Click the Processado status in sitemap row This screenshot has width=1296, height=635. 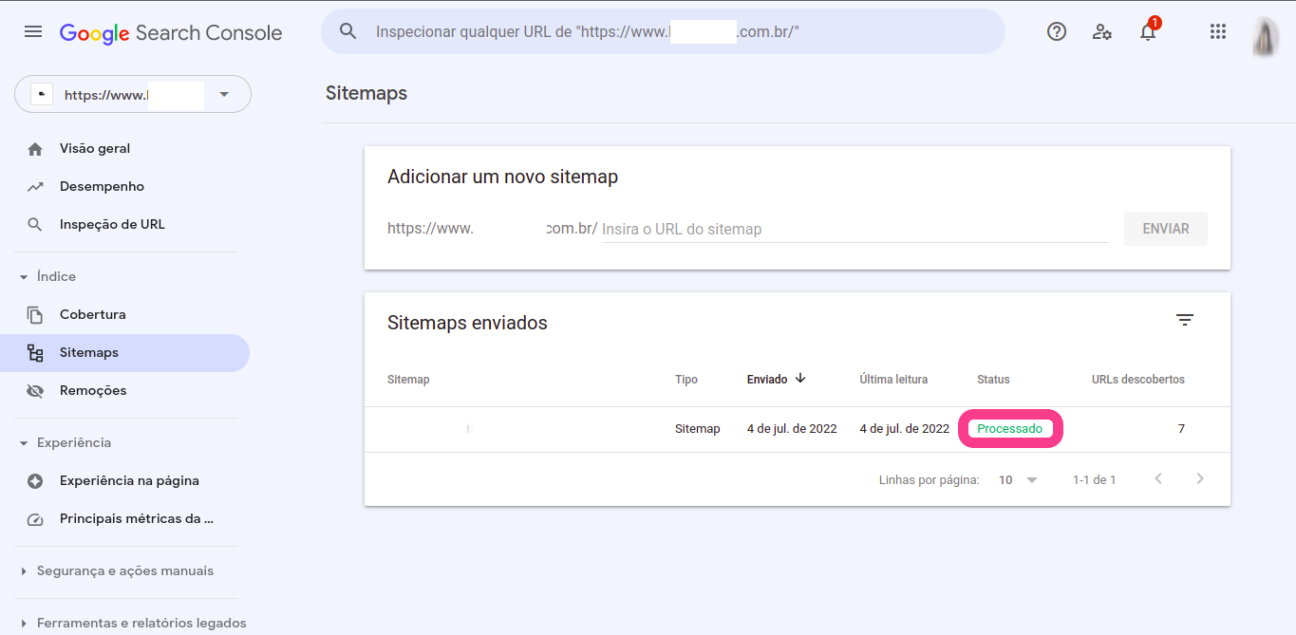tap(1009, 429)
